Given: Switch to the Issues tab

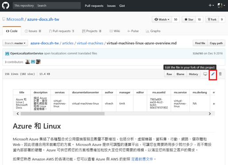Looking at the screenshot, I should point(33,31).
